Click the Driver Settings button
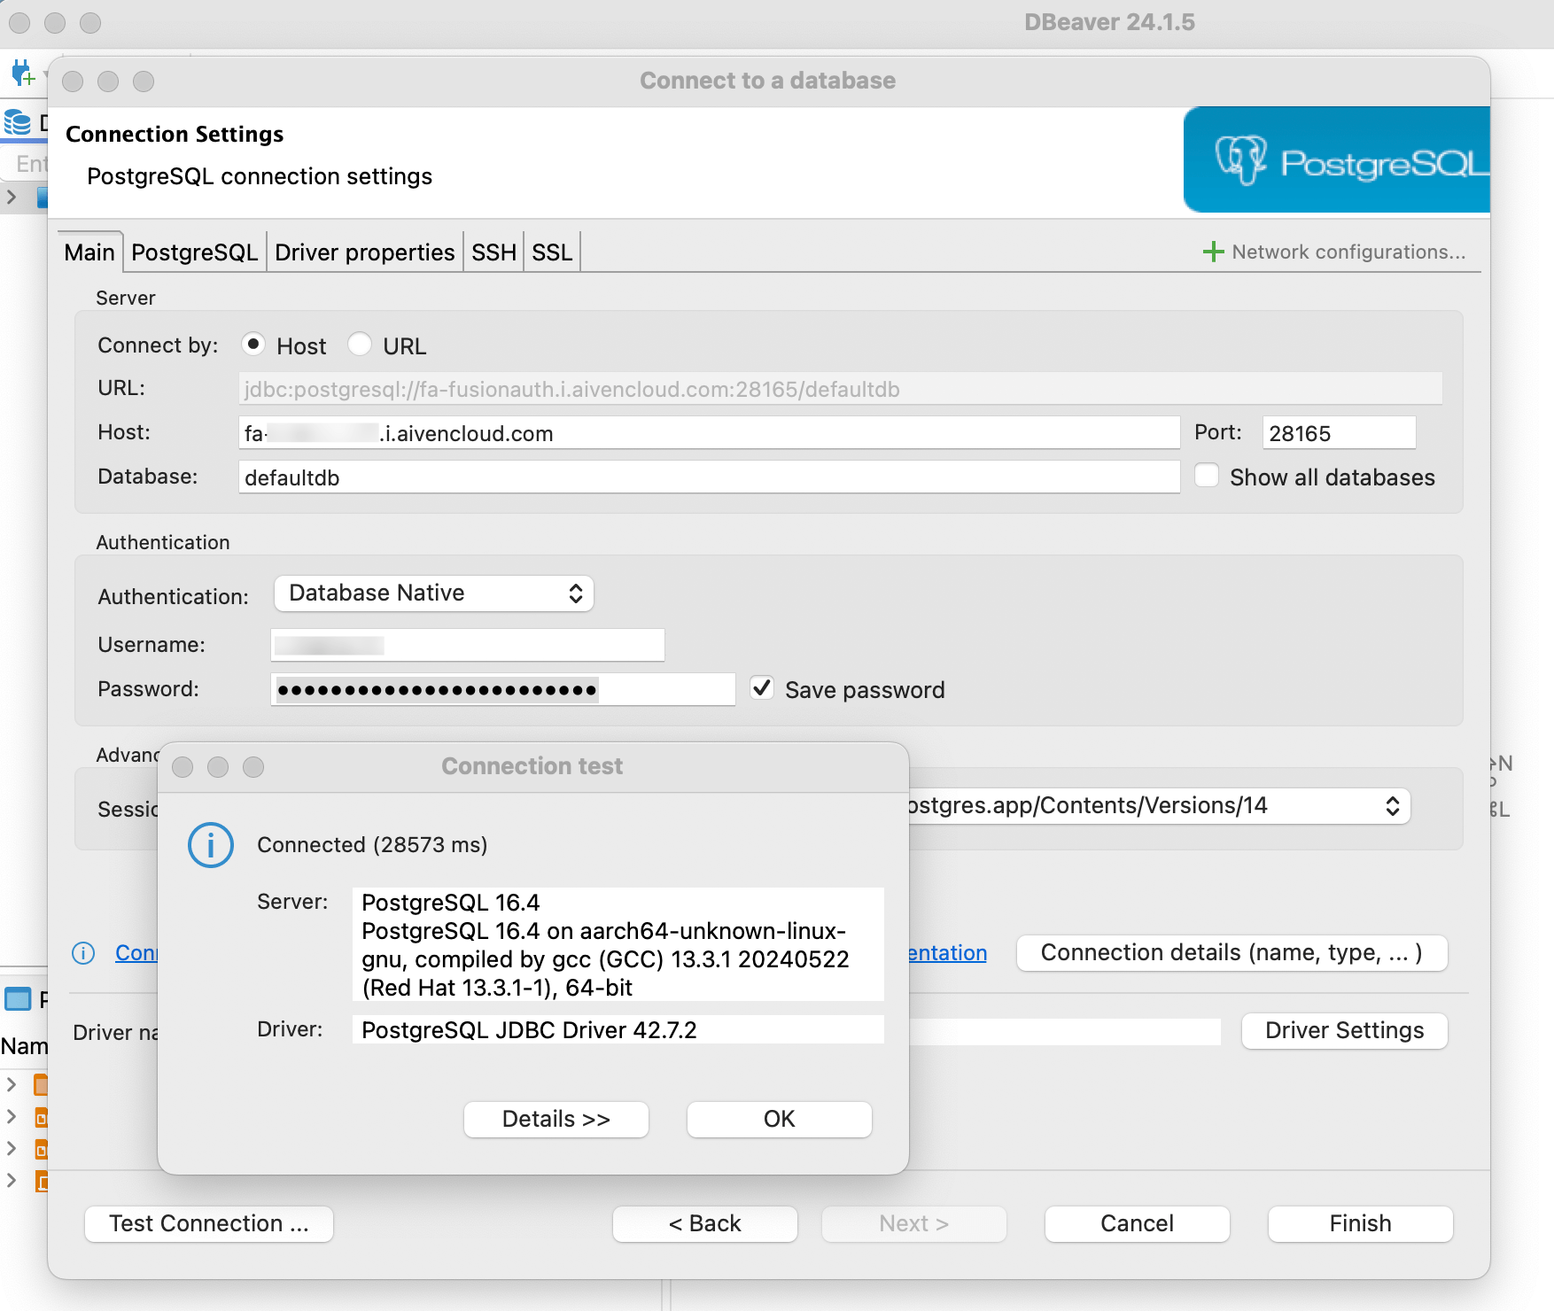This screenshot has height=1311, width=1554. coord(1344,1031)
